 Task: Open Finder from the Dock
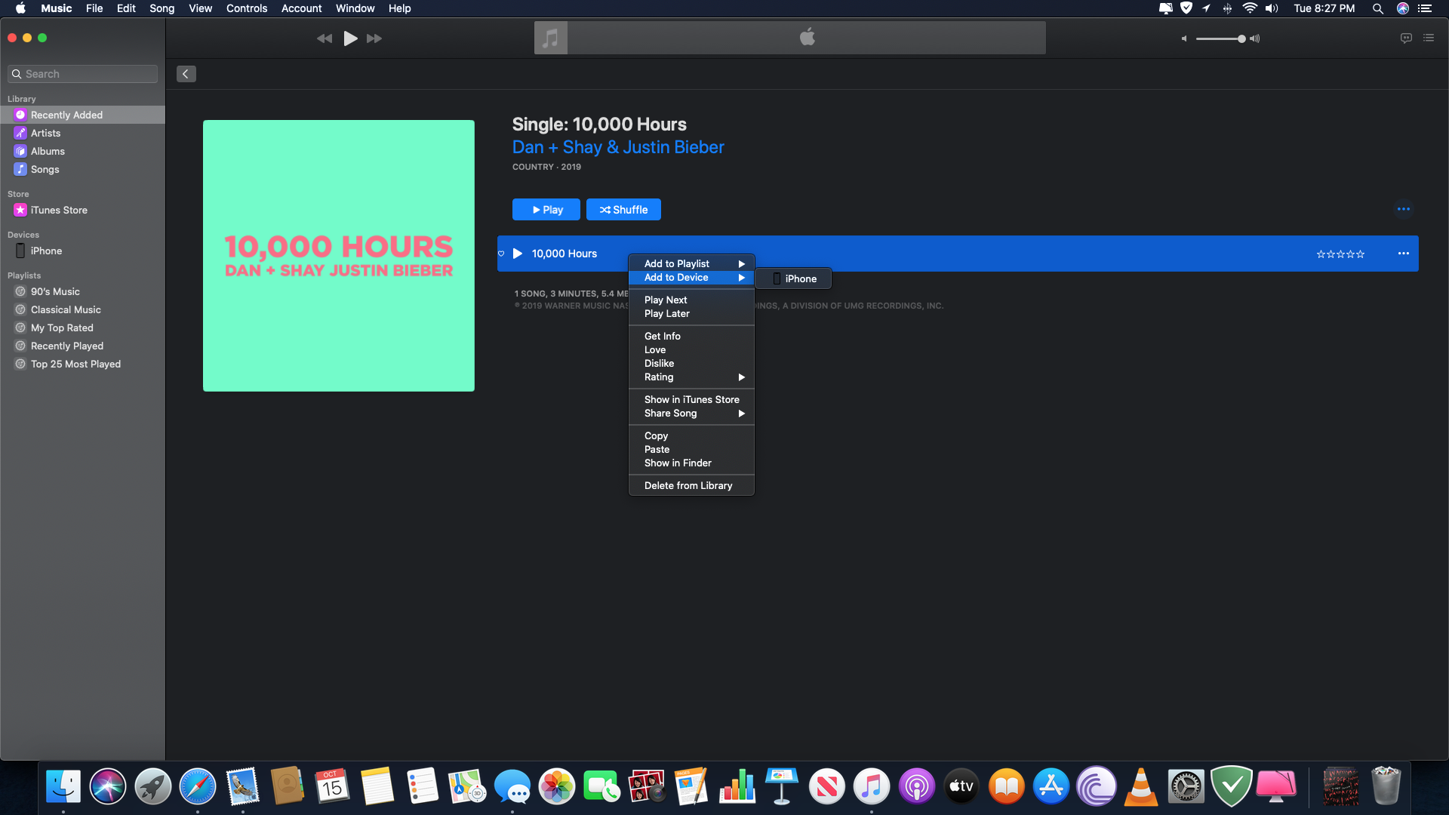63,787
